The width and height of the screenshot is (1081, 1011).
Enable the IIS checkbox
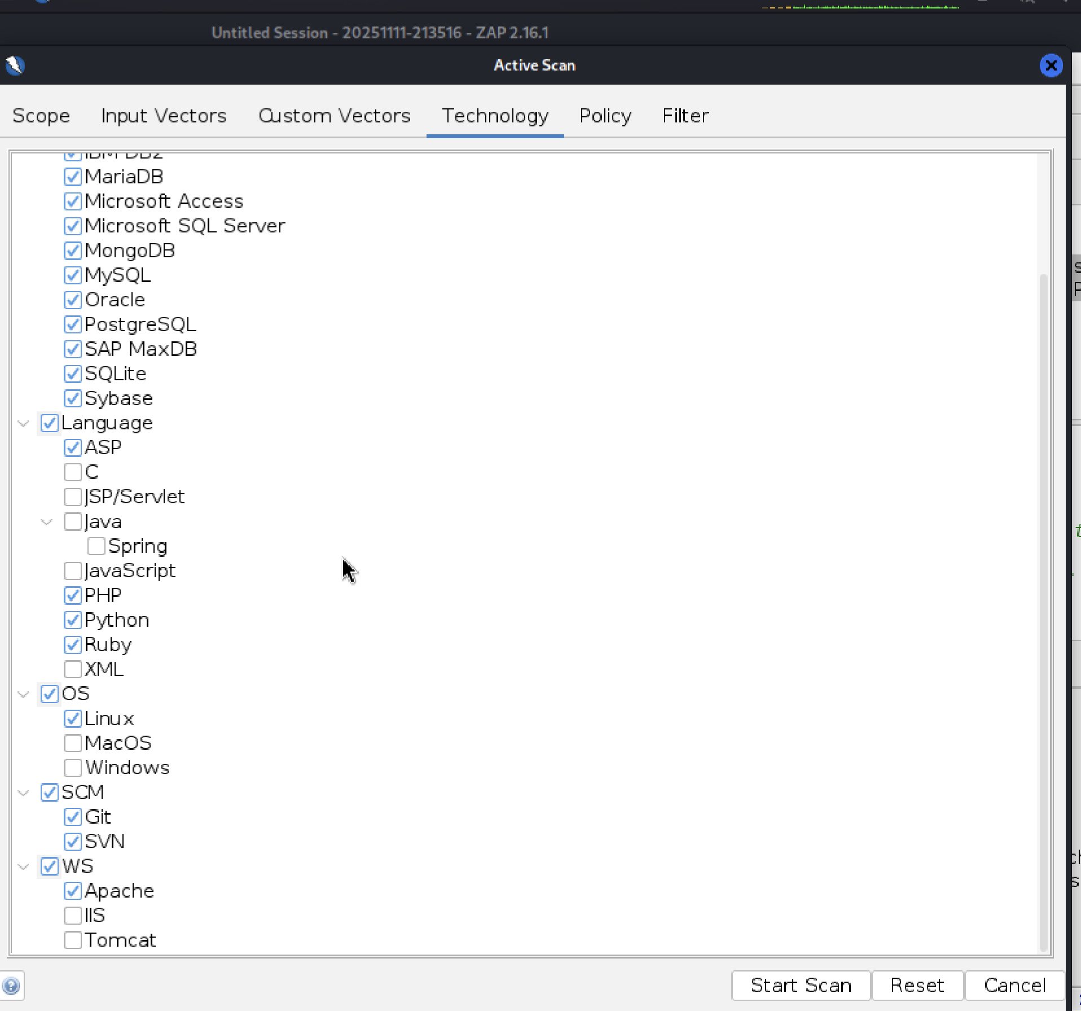(73, 916)
